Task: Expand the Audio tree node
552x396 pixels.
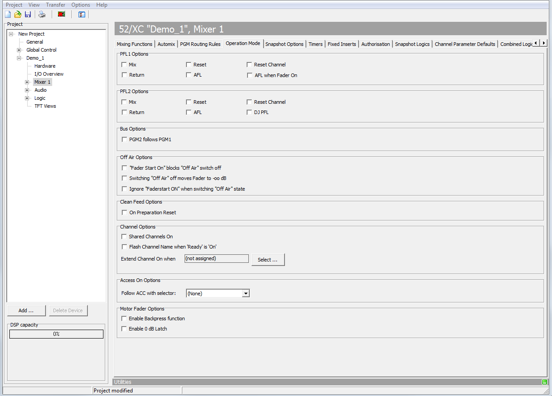Action: [x=27, y=90]
